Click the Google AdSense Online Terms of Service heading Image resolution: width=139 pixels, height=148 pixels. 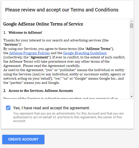43,24
